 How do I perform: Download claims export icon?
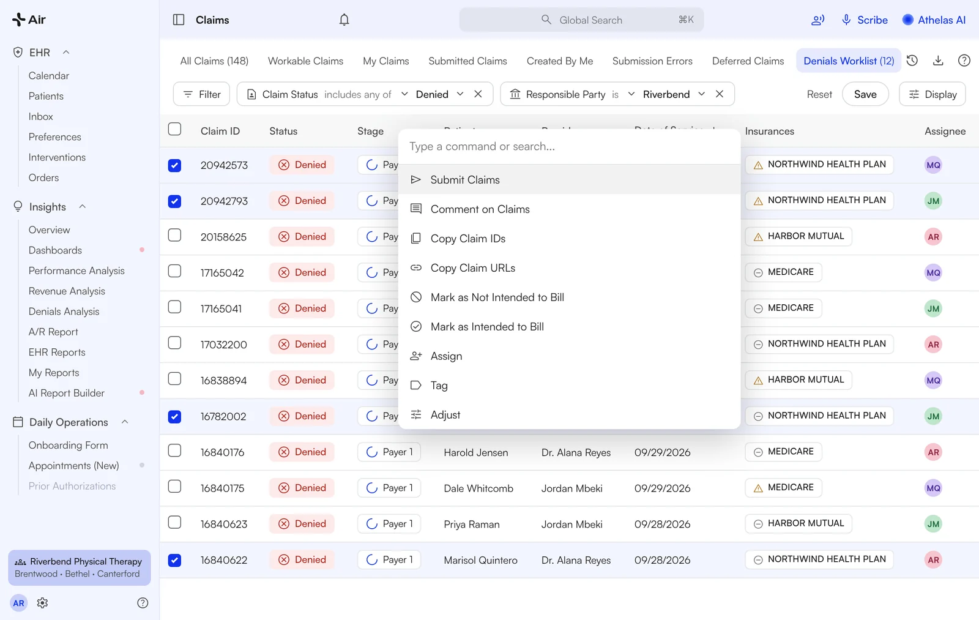tap(938, 61)
